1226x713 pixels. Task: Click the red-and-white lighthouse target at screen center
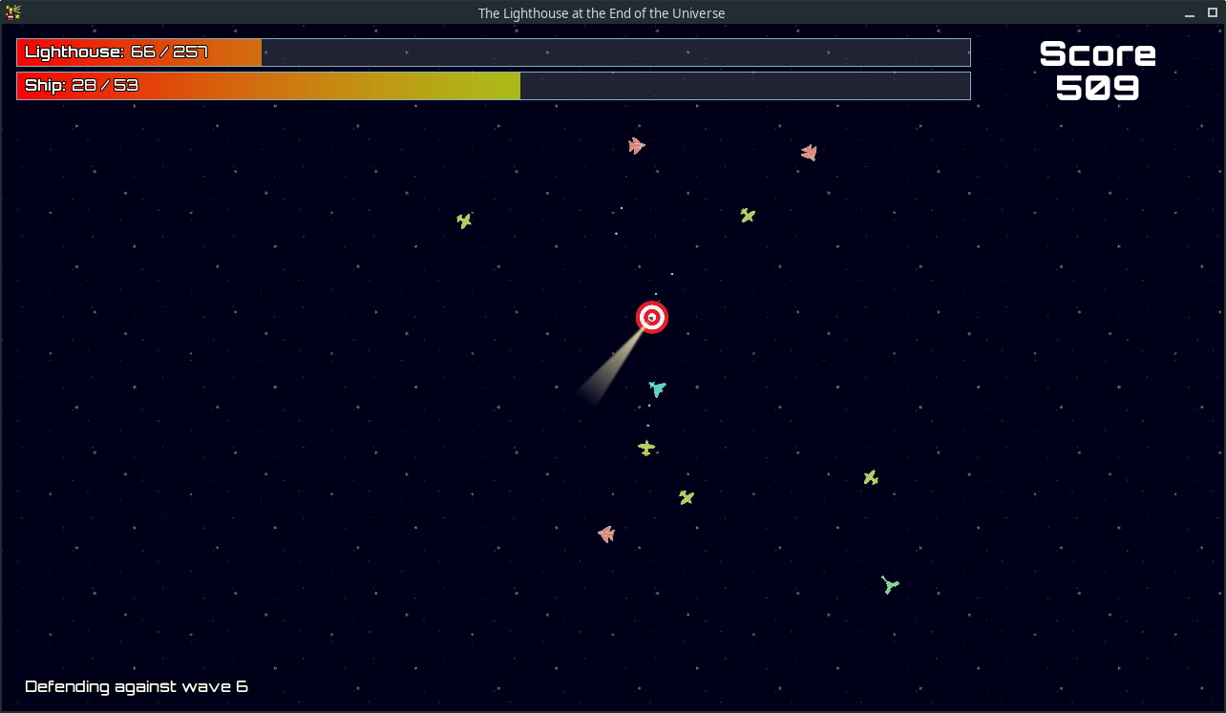pos(652,317)
